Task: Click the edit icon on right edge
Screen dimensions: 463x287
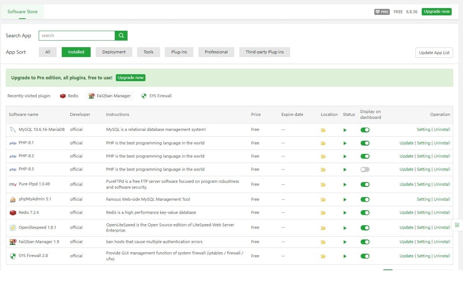Action: pyautogui.click(x=457, y=225)
